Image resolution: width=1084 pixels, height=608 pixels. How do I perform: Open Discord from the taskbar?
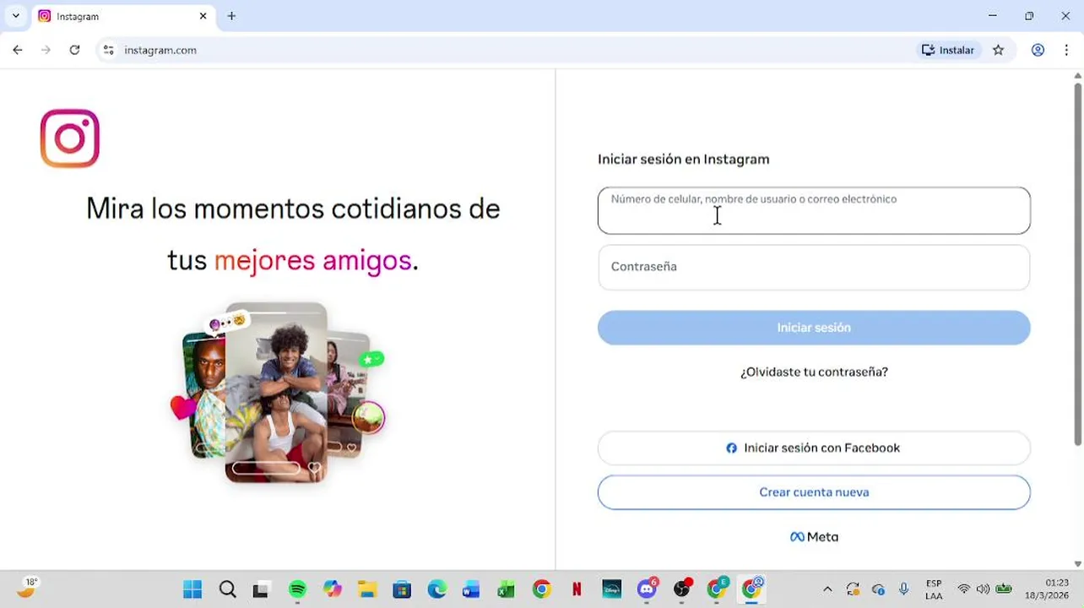[x=648, y=589]
